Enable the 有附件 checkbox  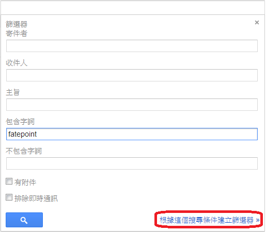(x=9, y=181)
